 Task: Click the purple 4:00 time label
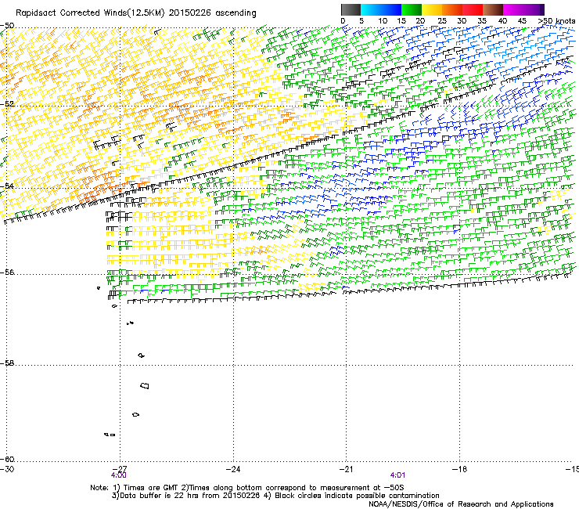point(118,475)
